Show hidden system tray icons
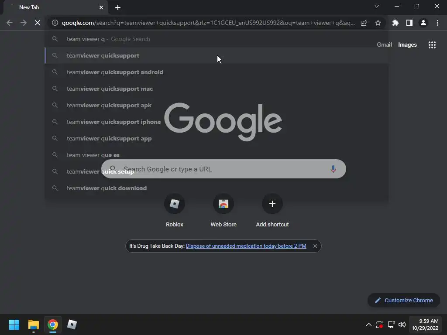Image resolution: width=447 pixels, height=335 pixels. click(x=368, y=325)
